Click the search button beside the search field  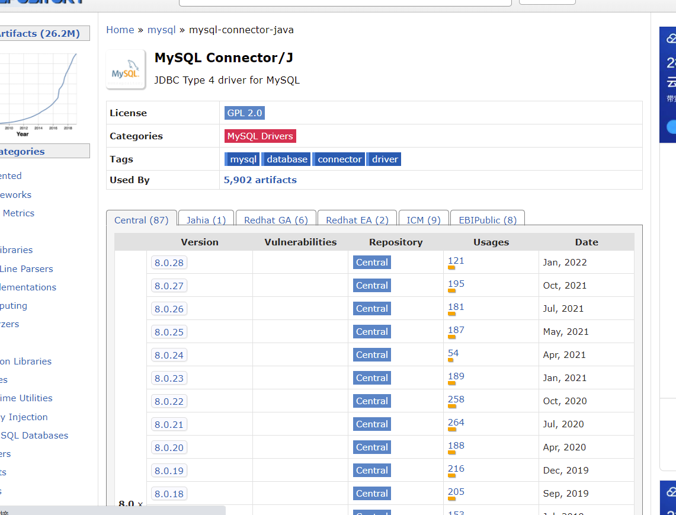(547, 2)
